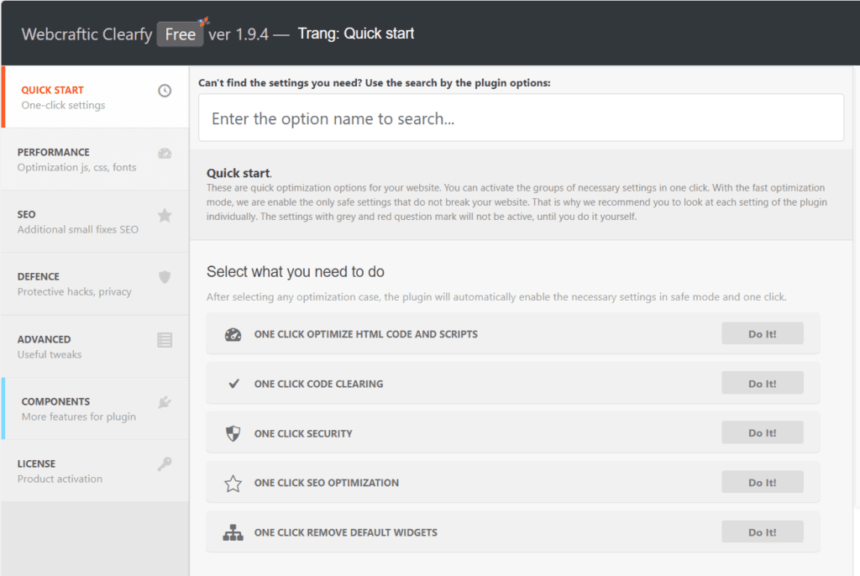The image size is (860, 576).
Task: Click the 'Trang: Quick start' header text
Action: (356, 34)
